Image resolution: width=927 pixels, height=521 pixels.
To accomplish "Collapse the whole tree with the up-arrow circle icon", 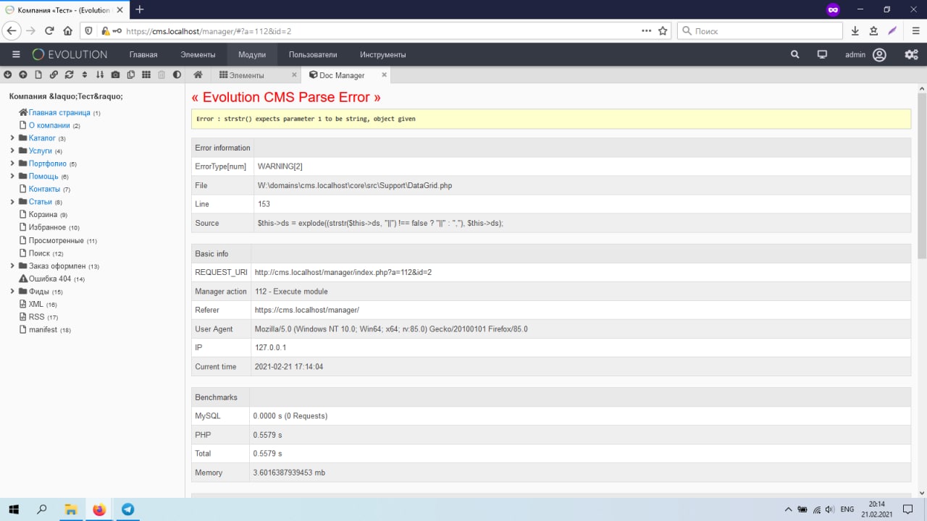I will point(23,75).
